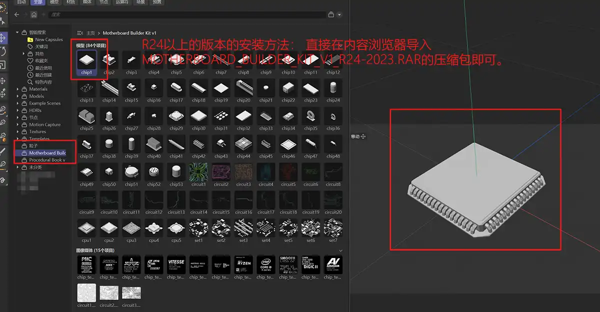Switch to the 节点 filter tab
Image resolution: width=600 pixels, height=312 pixels.
click(x=103, y=2)
